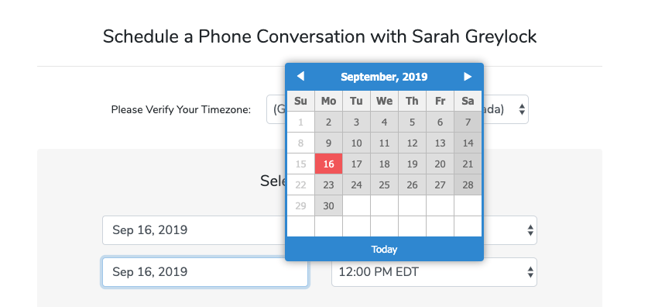The image size is (672, 307).
Task: Choose September 27 in the calendar
Action: [441, 185]
